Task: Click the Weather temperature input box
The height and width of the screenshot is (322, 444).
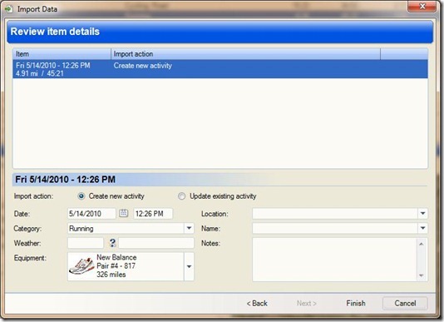Action: [86, 243]
